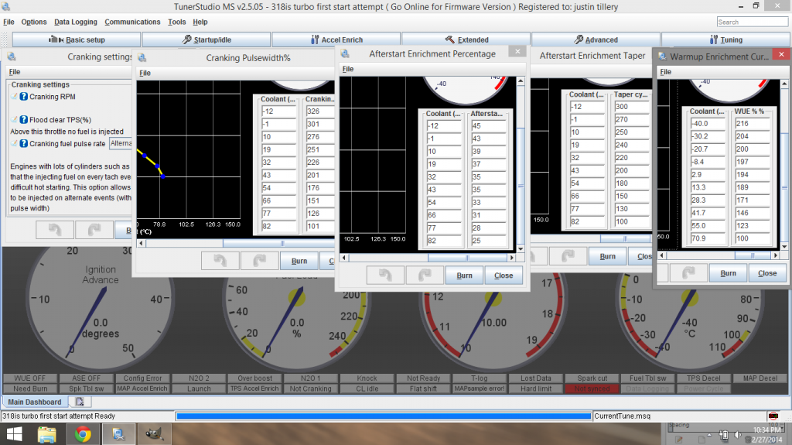Click Close in Warmup Enrichment window
This screenshot has width=792, height=445.
767,273
